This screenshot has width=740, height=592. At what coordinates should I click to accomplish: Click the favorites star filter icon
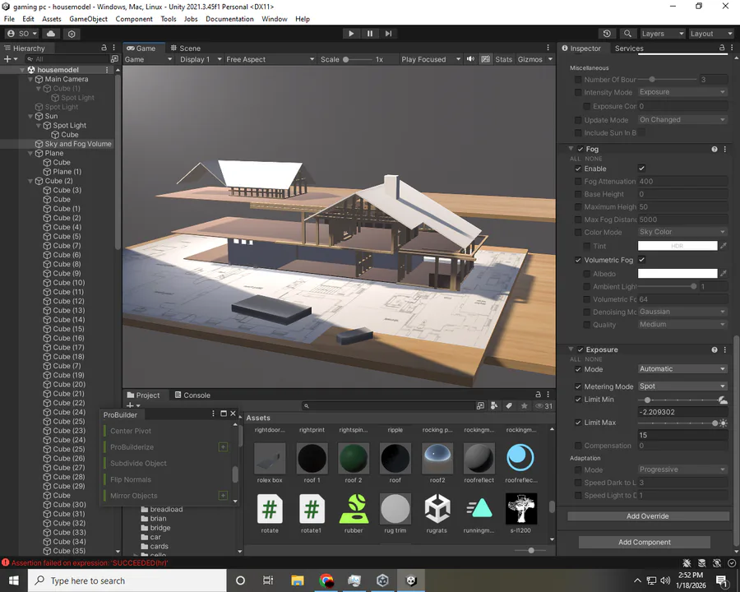pos(525,406)
